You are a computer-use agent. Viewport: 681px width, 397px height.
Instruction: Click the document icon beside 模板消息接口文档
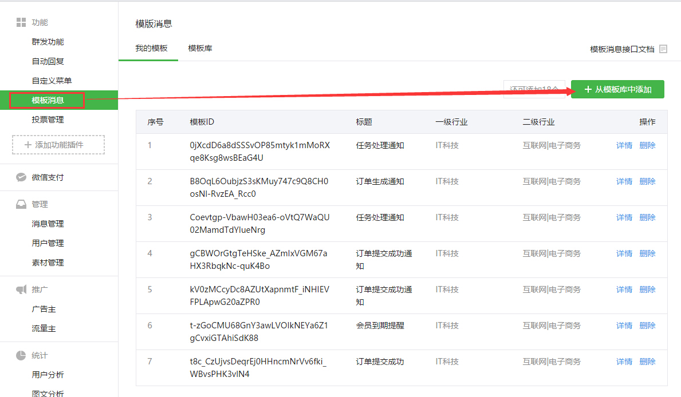[663, 49]
